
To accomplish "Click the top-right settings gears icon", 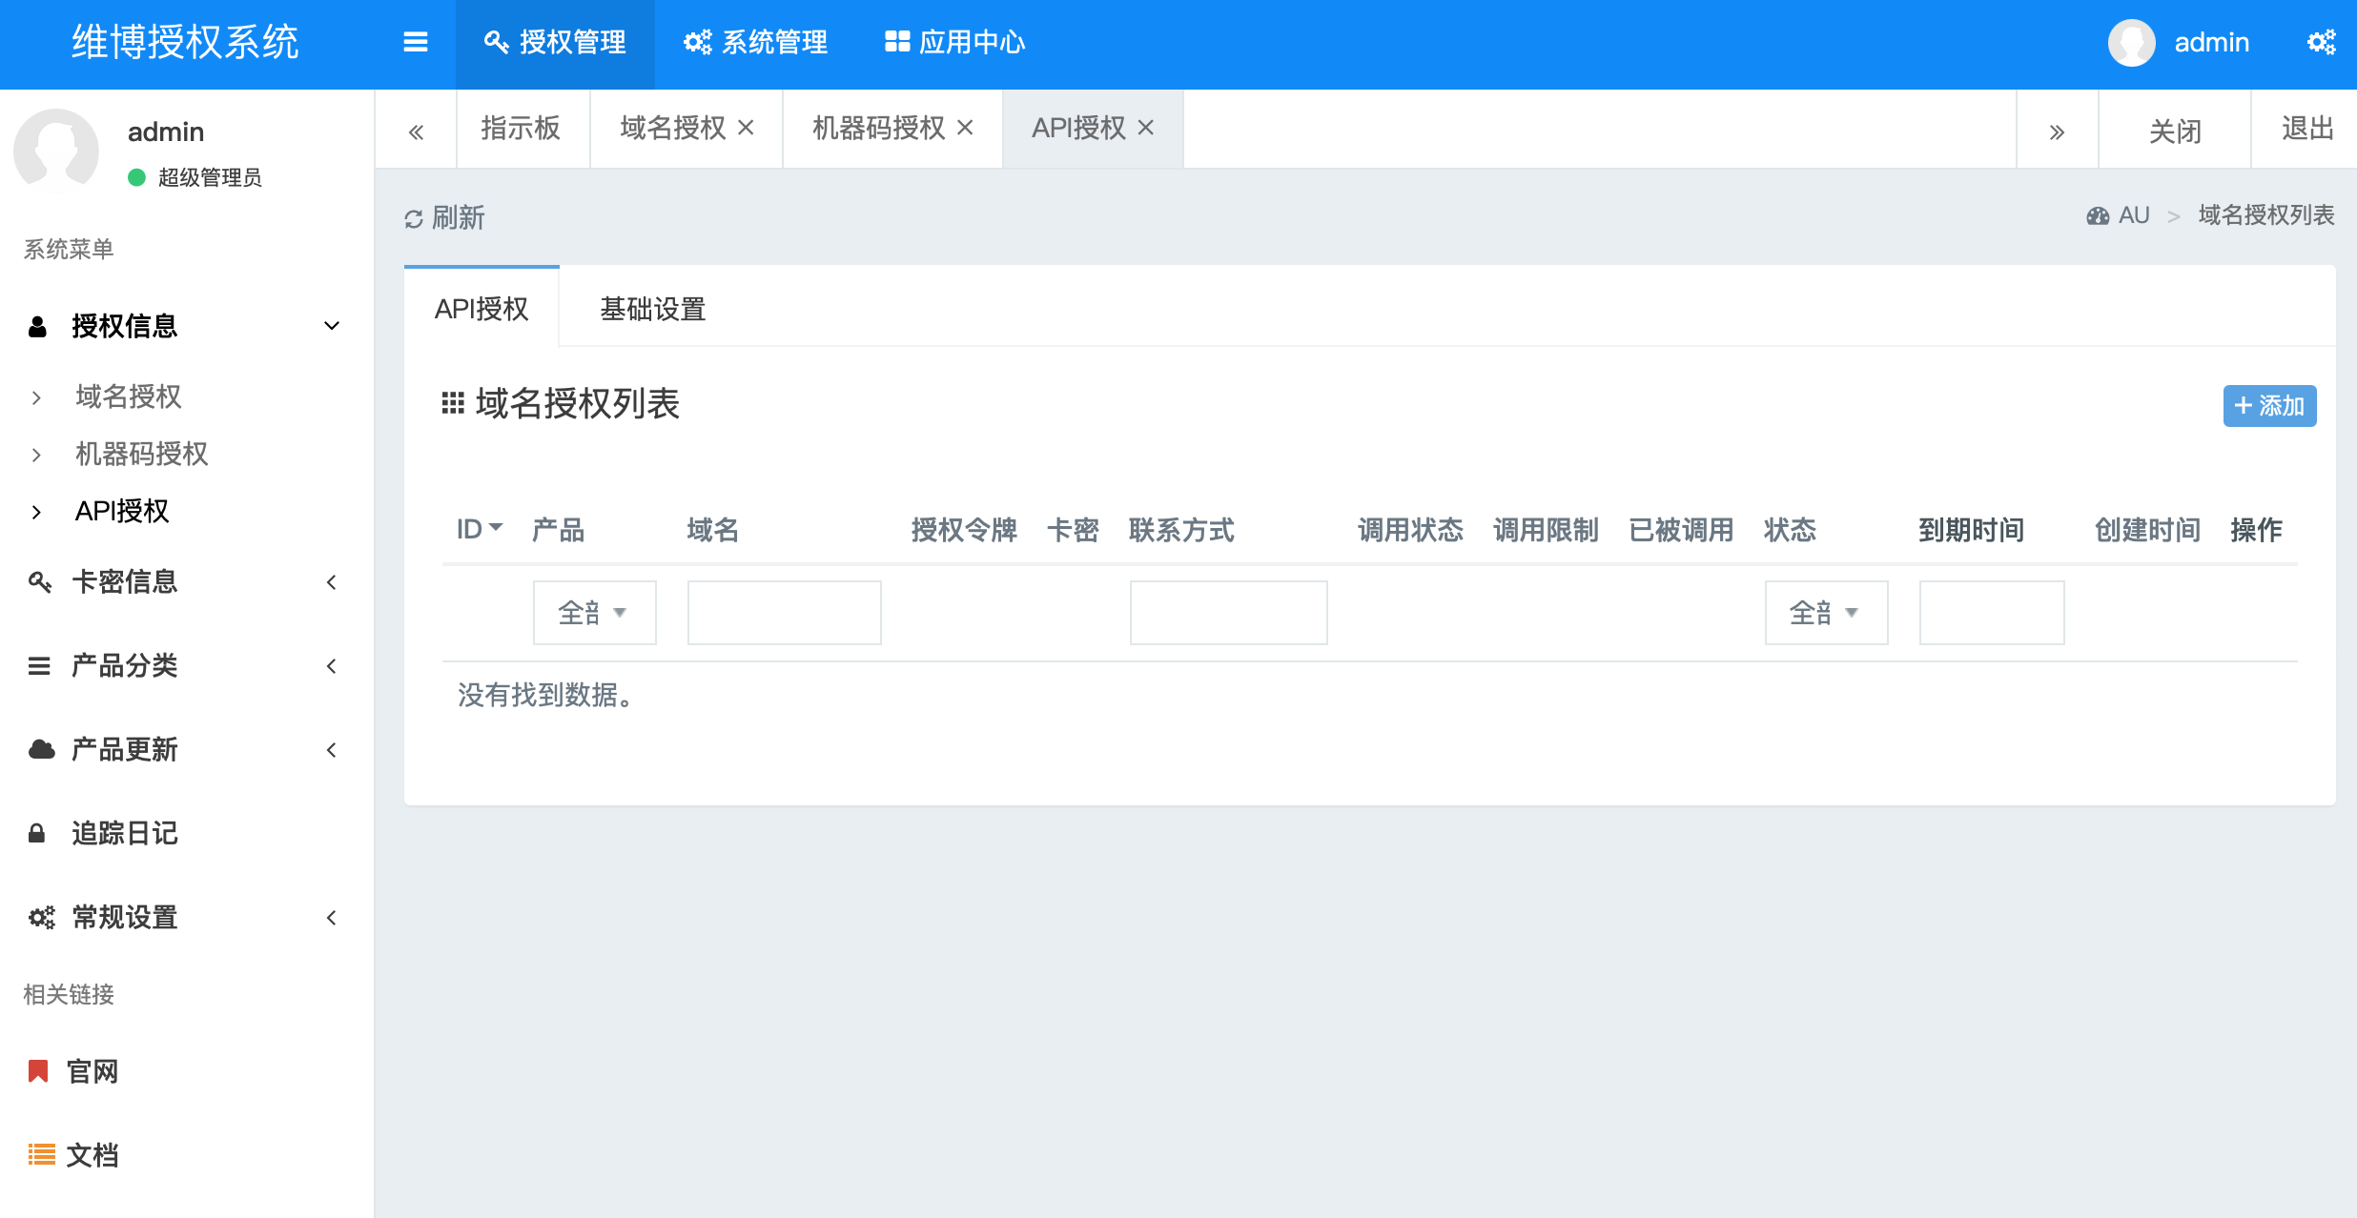I will [2321, 42].
